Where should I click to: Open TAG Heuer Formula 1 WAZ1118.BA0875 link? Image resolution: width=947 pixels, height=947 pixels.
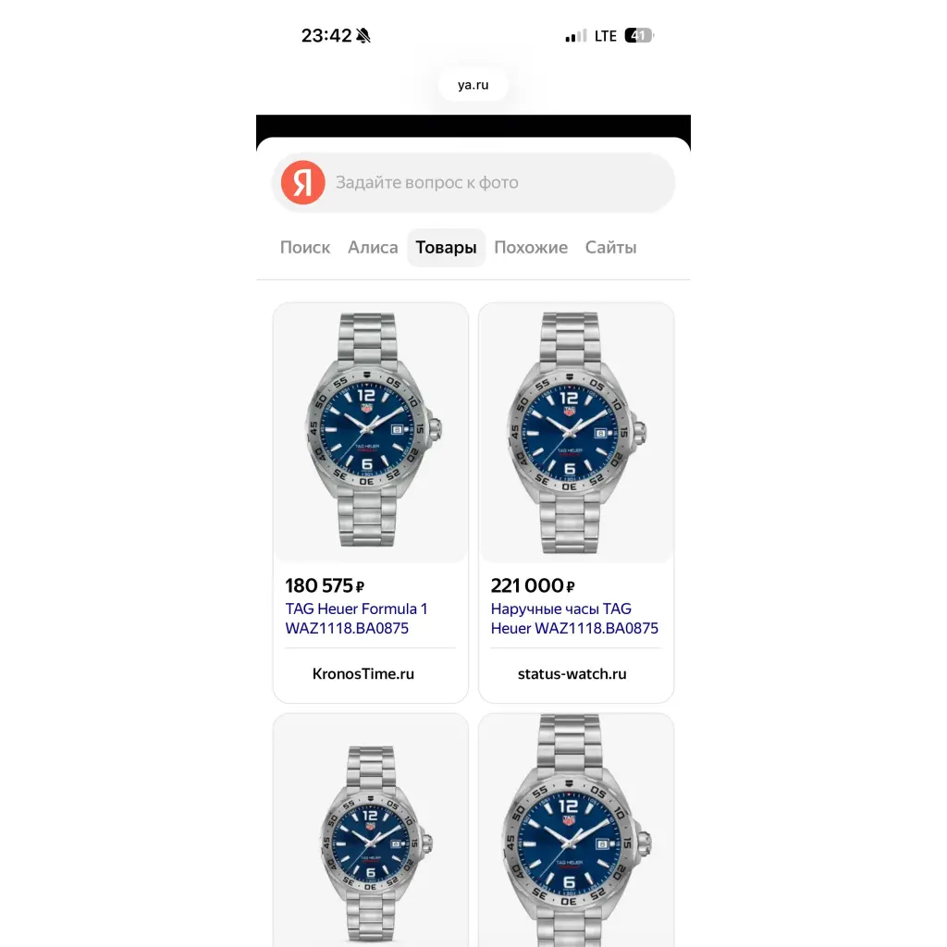coord(356,619)
